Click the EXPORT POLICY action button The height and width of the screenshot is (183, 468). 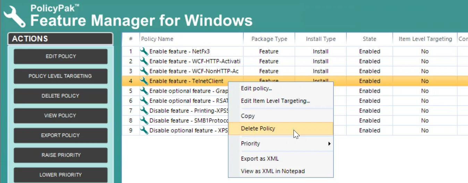click(61, 135)
